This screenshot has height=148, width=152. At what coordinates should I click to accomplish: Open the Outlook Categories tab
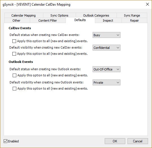[x=96, y=15]
